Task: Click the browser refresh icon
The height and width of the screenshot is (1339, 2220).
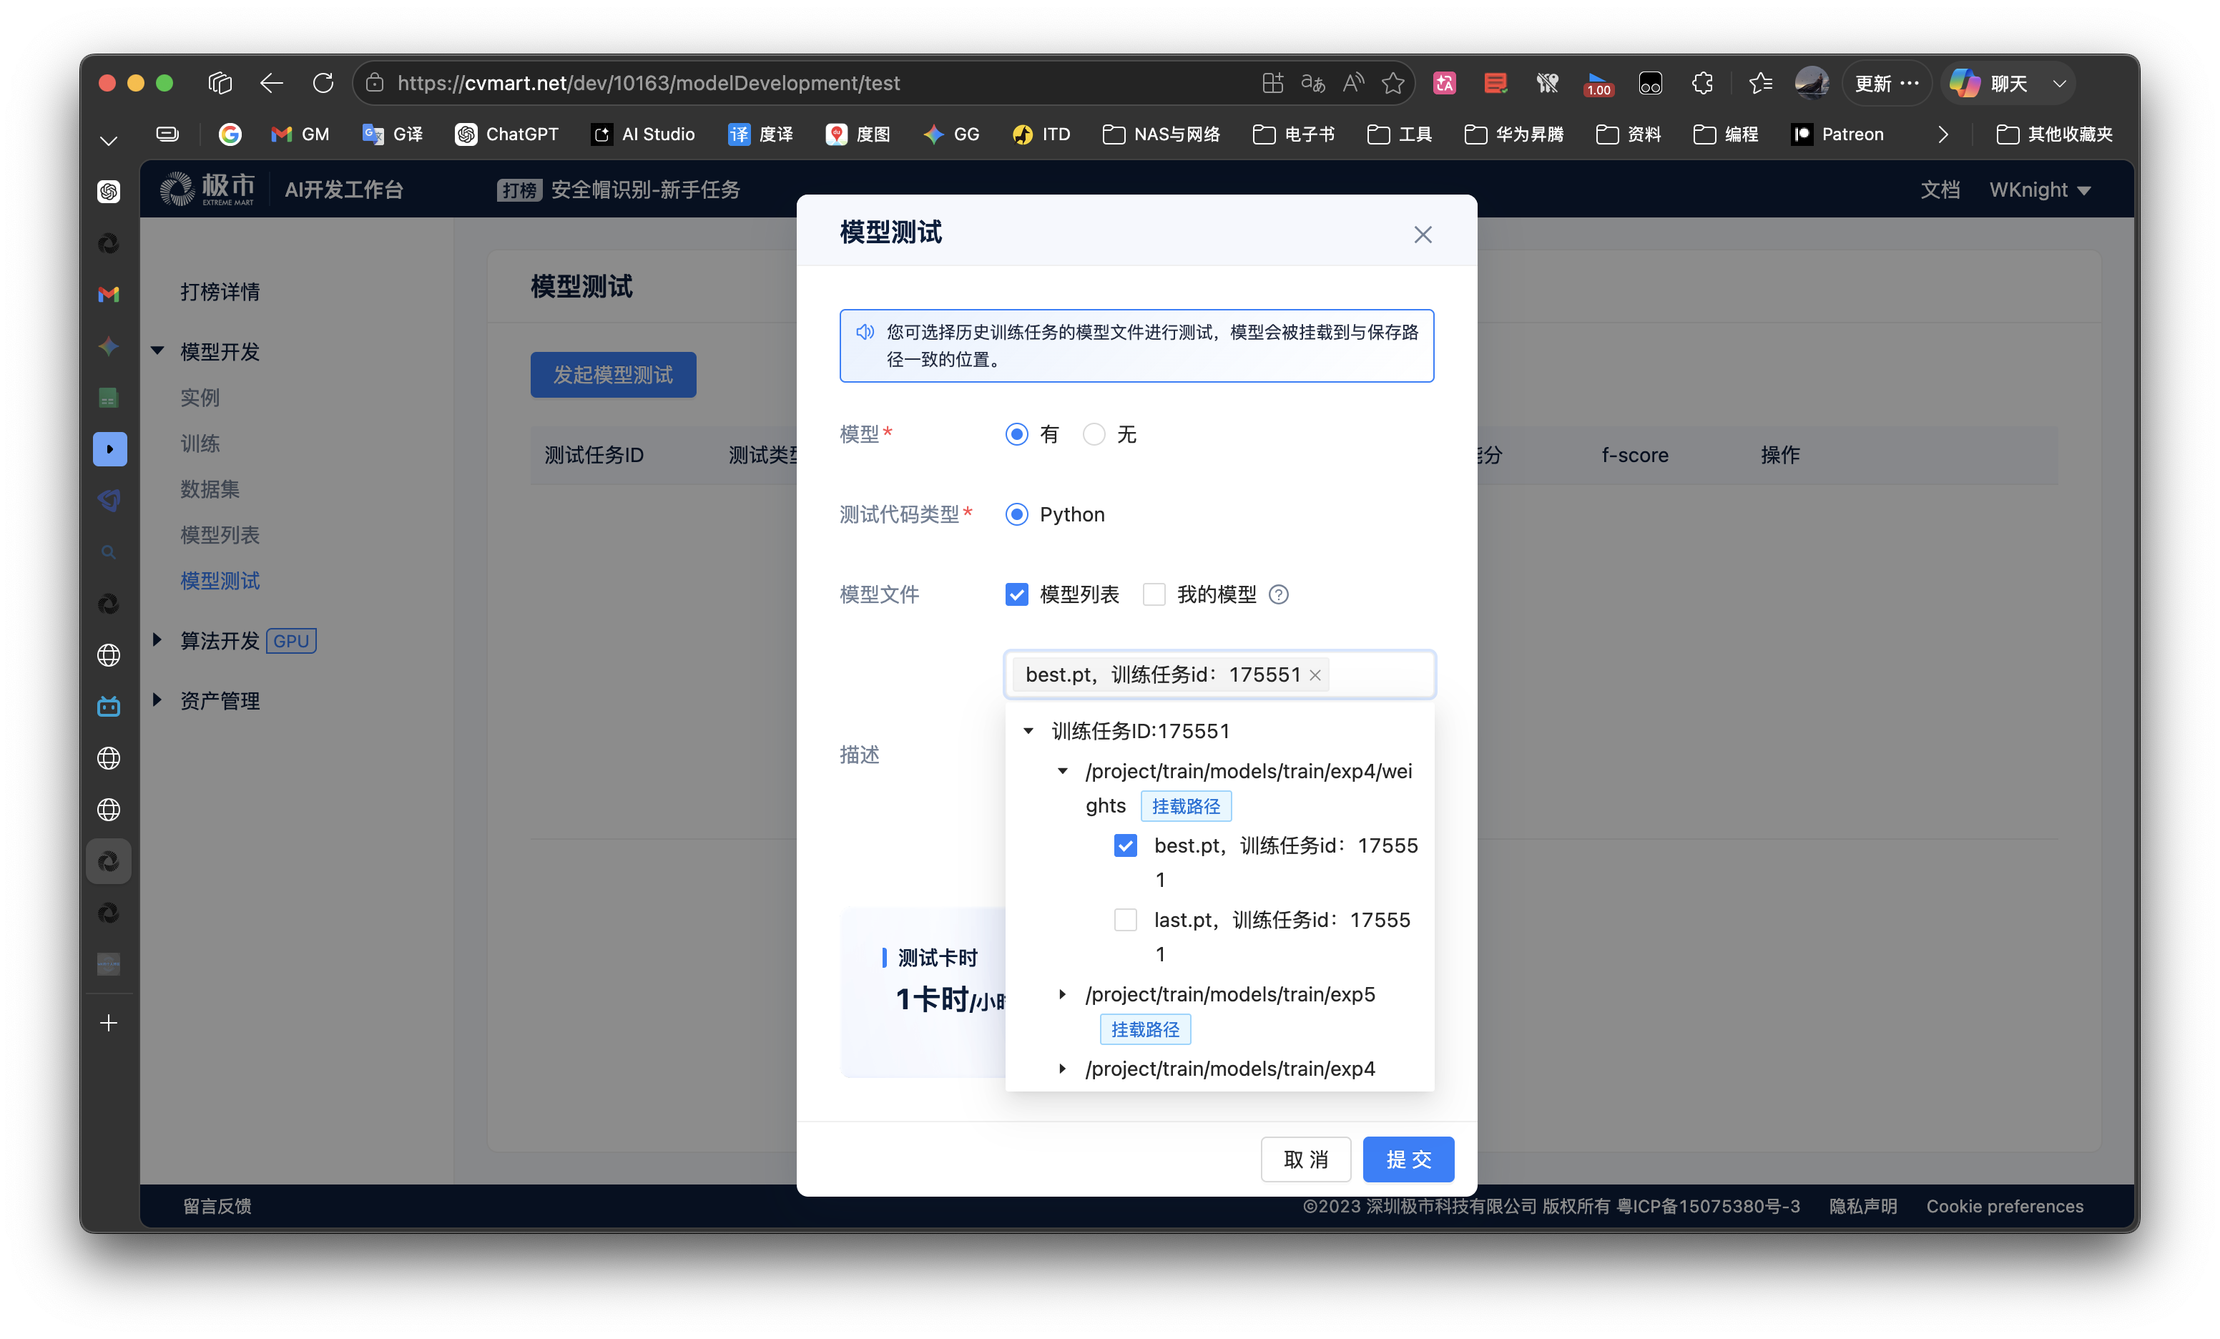Action: click(323, 83)
